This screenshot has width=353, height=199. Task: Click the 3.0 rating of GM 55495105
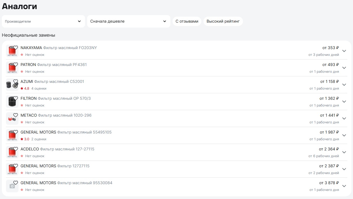(25, 139)
